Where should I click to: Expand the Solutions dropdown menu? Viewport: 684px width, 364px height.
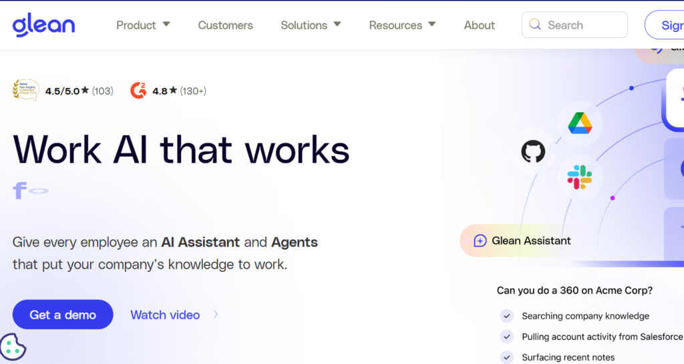(x=311, y=25)
